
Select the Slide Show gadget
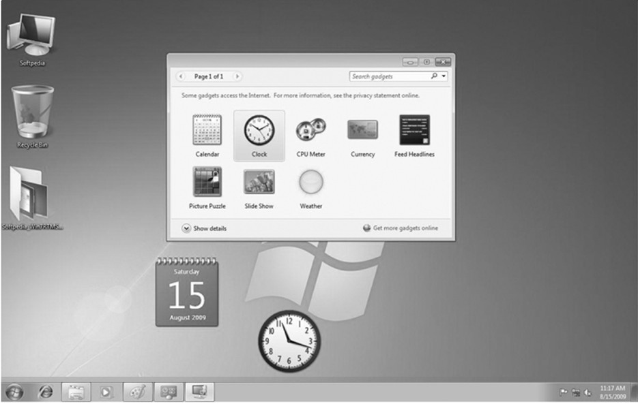[259, 189]
